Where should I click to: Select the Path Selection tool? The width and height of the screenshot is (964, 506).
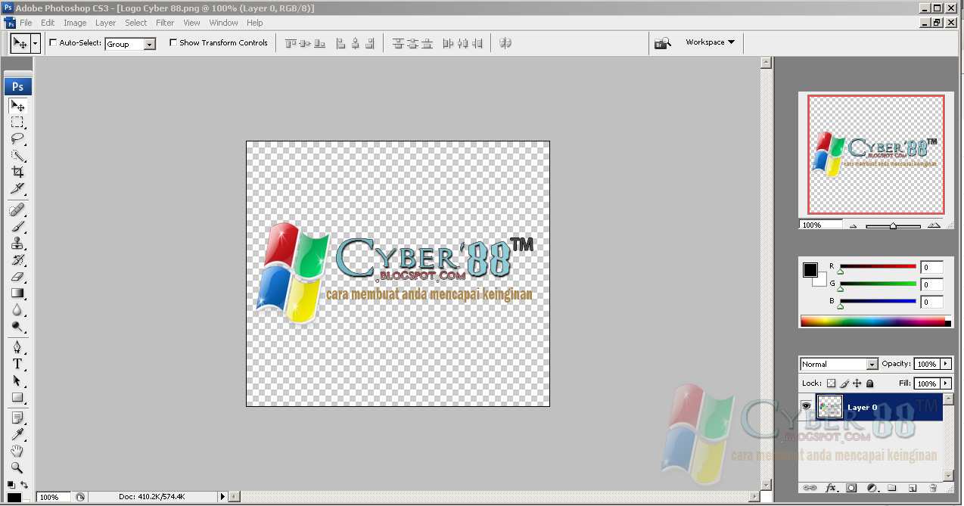(17, 380)
